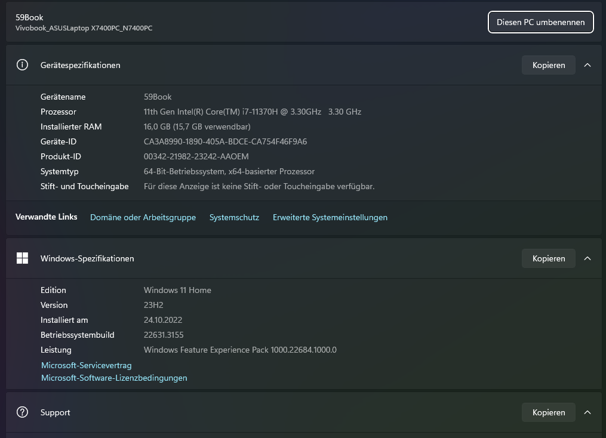Click the Installiert am label

point(64,320)
